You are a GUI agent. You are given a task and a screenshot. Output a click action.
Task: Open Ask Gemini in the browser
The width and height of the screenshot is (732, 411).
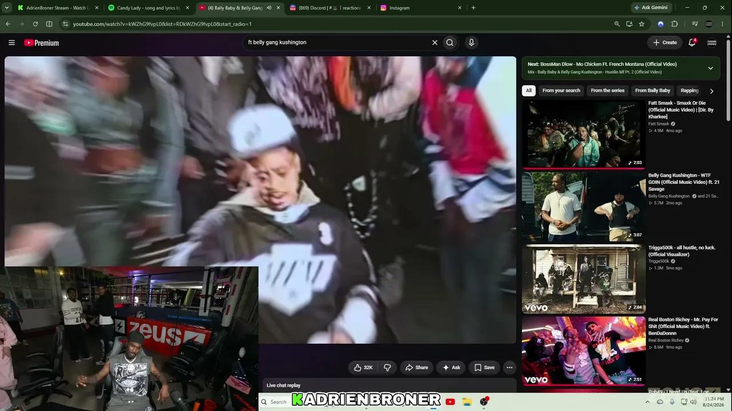click(x=651, y=8)
